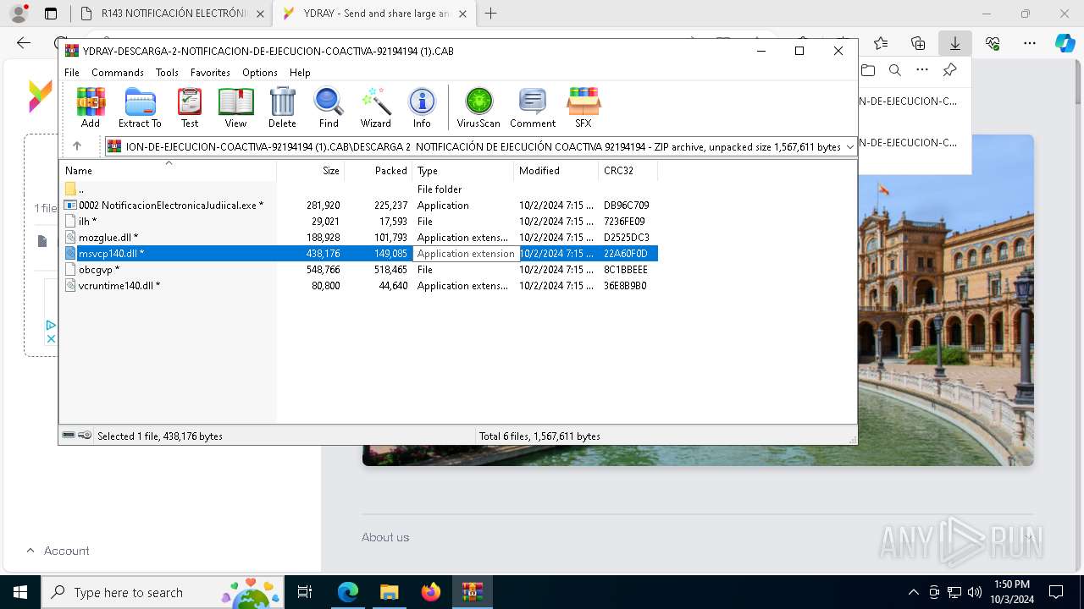Click the size value 548,766
The image size is (1084, 609).
[323, 270]
